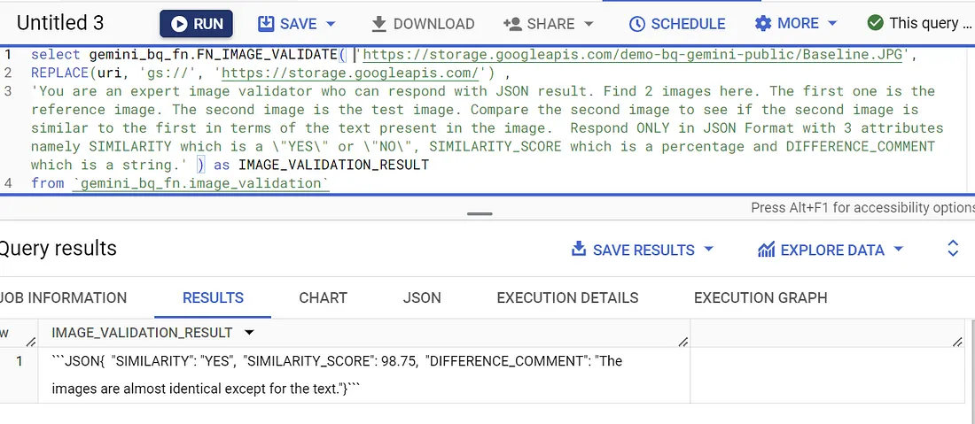This screenshot has width=975, height=424.
Task: Click the green query validation checkmark
Action: click(x=875, y=23)
